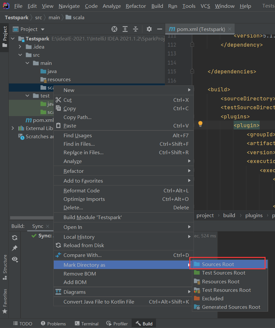Choose Find Usages from context menu
Viewport: 275px width, 328px height.
coord(123,136)
